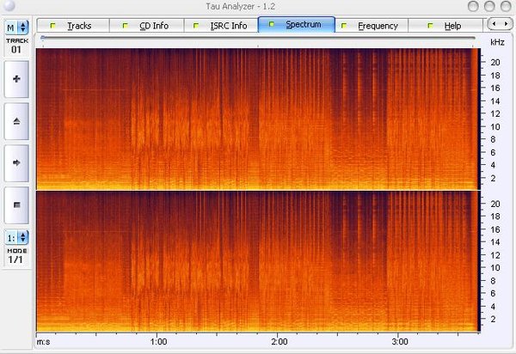Click the lower channel spectrogram

pyautogui.click(x=258, y=261)
